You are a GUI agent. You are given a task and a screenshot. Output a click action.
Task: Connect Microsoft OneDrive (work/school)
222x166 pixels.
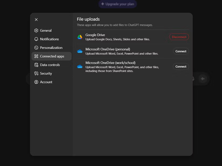click(181, 66)
